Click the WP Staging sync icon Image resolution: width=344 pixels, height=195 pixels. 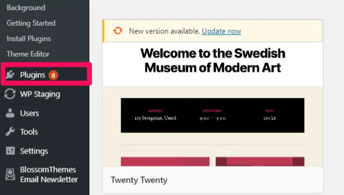(x=10, y=94)
